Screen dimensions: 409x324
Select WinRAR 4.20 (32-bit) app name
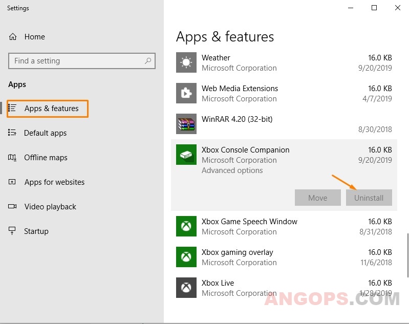click(237, 119)
